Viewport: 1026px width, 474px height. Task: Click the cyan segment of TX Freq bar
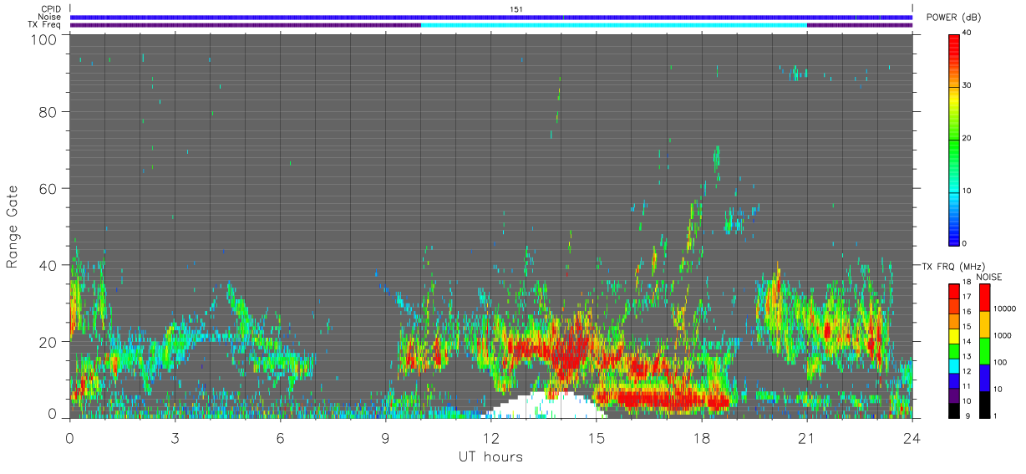tap(614, 25)
